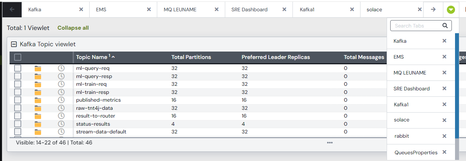Close the Kafka1 tab in tab bar

pyautogui.click(x=352, y=10)
